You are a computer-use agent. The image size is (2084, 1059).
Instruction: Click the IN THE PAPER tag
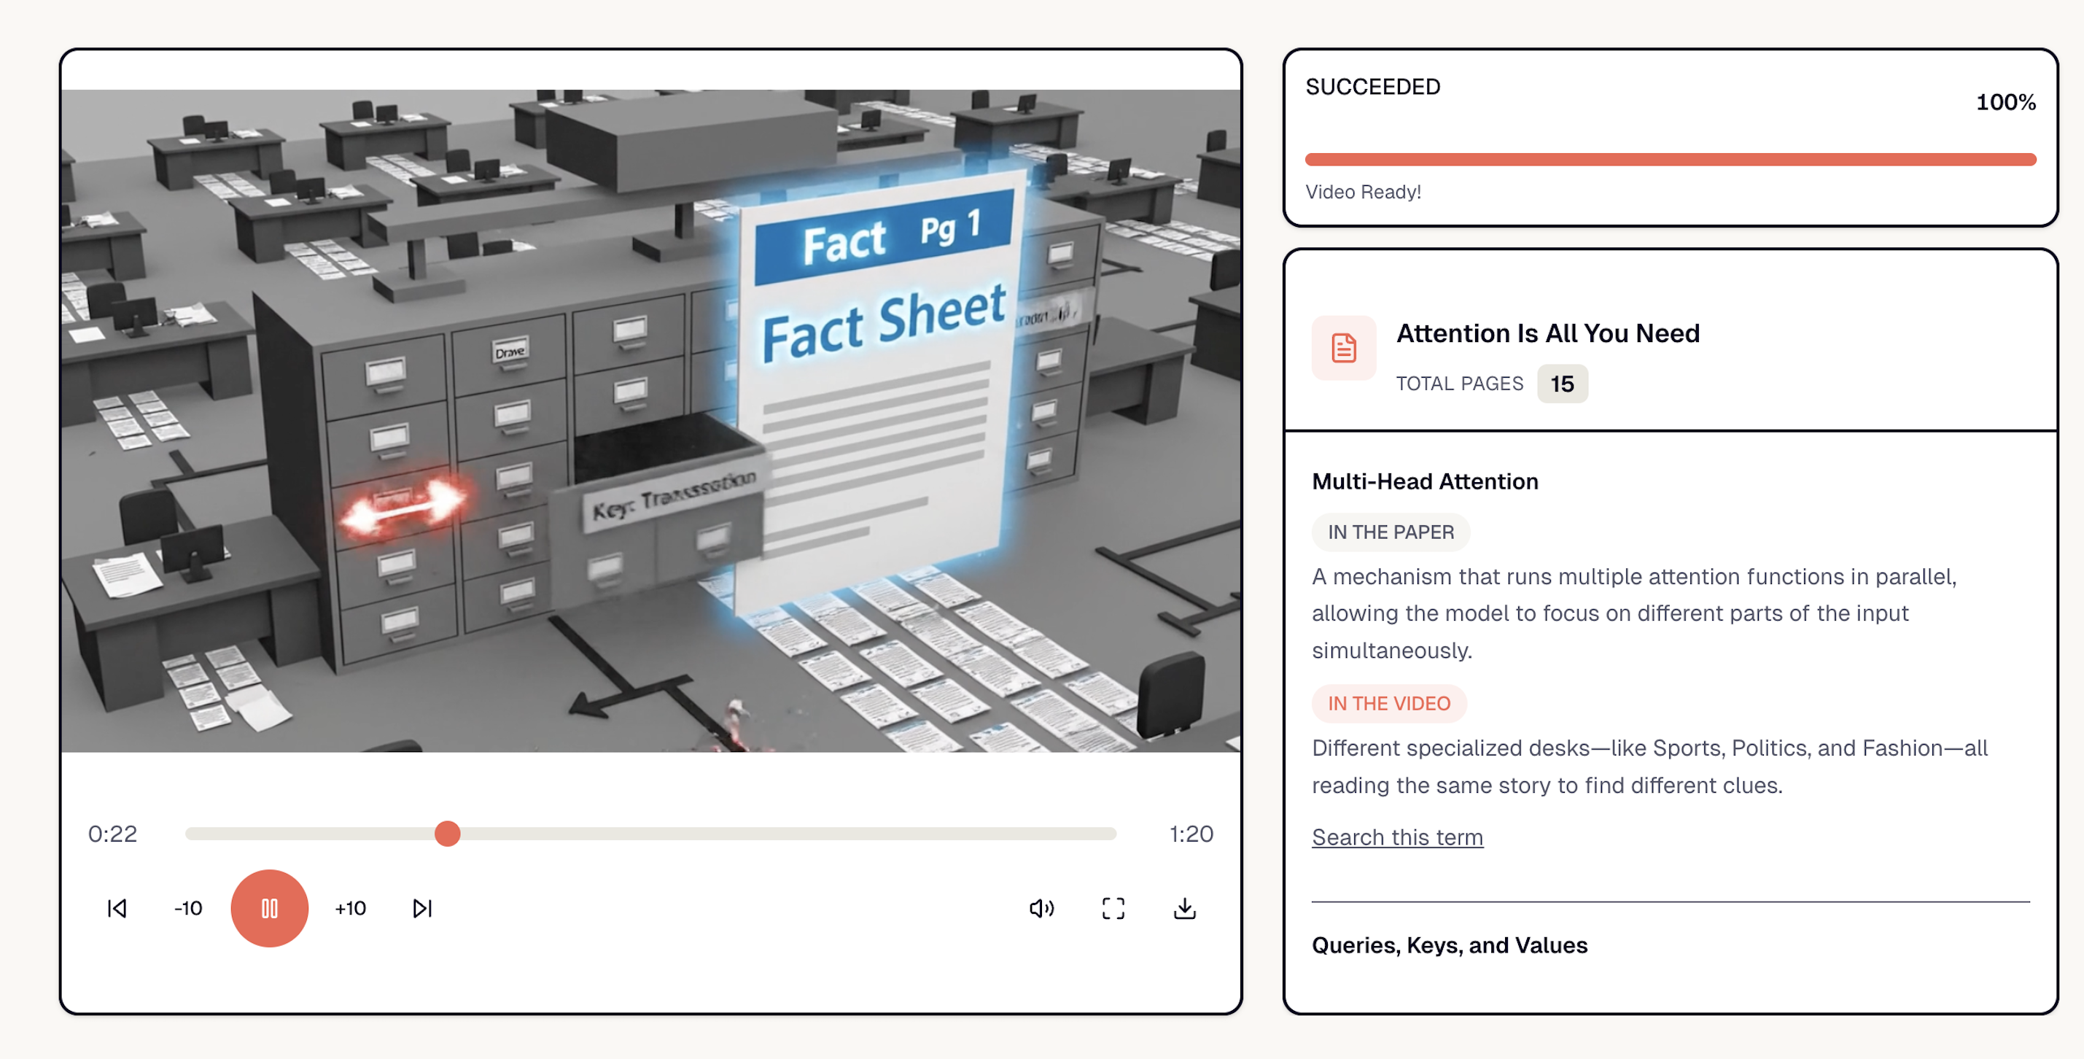point(1391,532)
